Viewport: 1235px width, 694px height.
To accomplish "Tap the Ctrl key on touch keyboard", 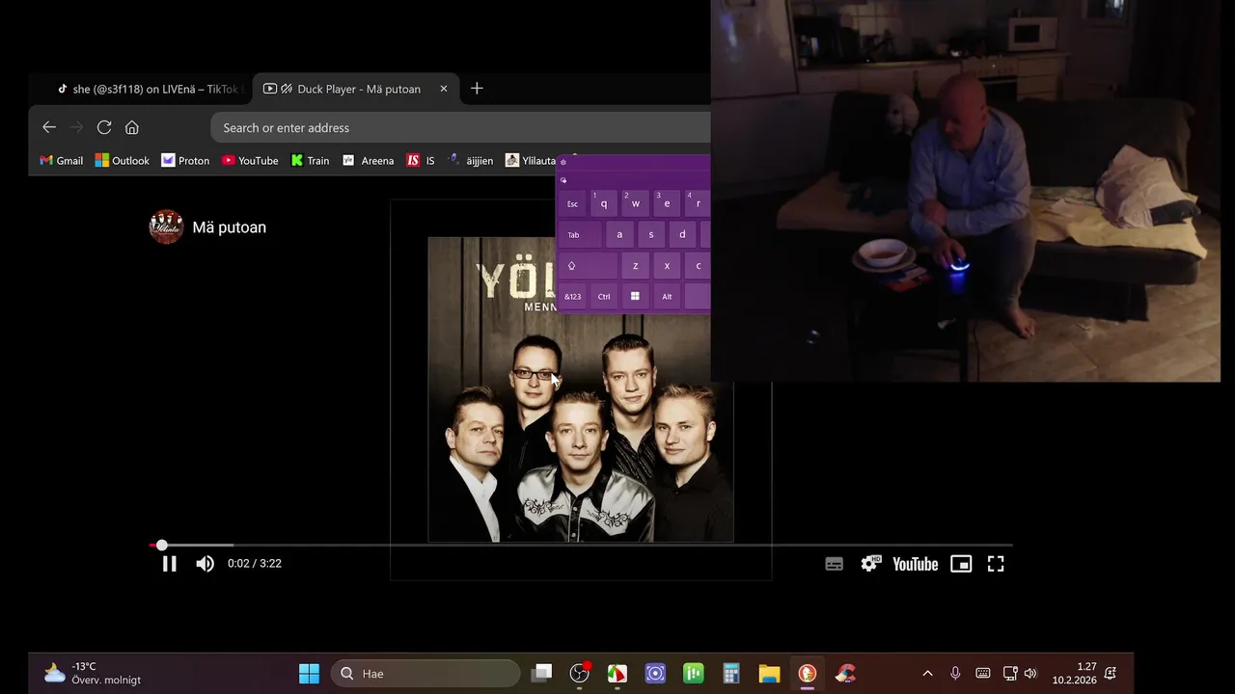I will (x=604, y=296).
